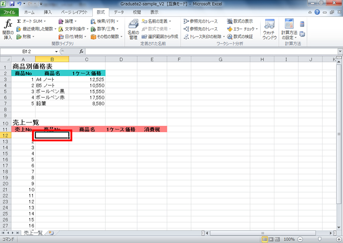The width and height of the screenshot is (343, 243).
Task: Expand the Define Name dropdown arrow
Action: tap(170, 21)
